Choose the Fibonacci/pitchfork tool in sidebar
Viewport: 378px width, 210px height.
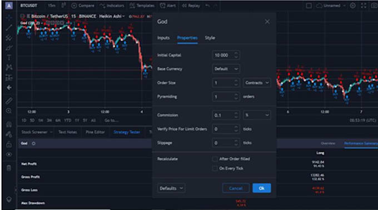[9, 38]
